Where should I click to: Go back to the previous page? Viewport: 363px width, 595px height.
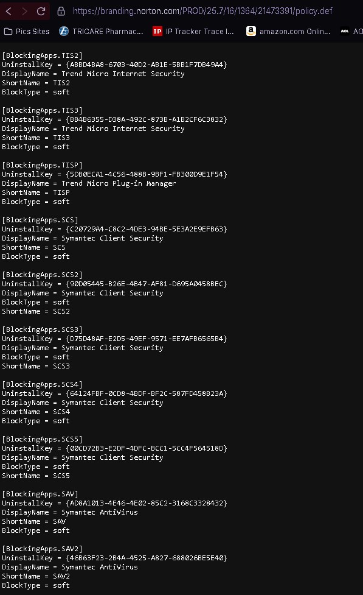pos(9,11)
